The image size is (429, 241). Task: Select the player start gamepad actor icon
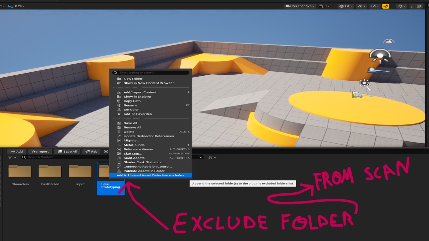[x=358, y=95]
